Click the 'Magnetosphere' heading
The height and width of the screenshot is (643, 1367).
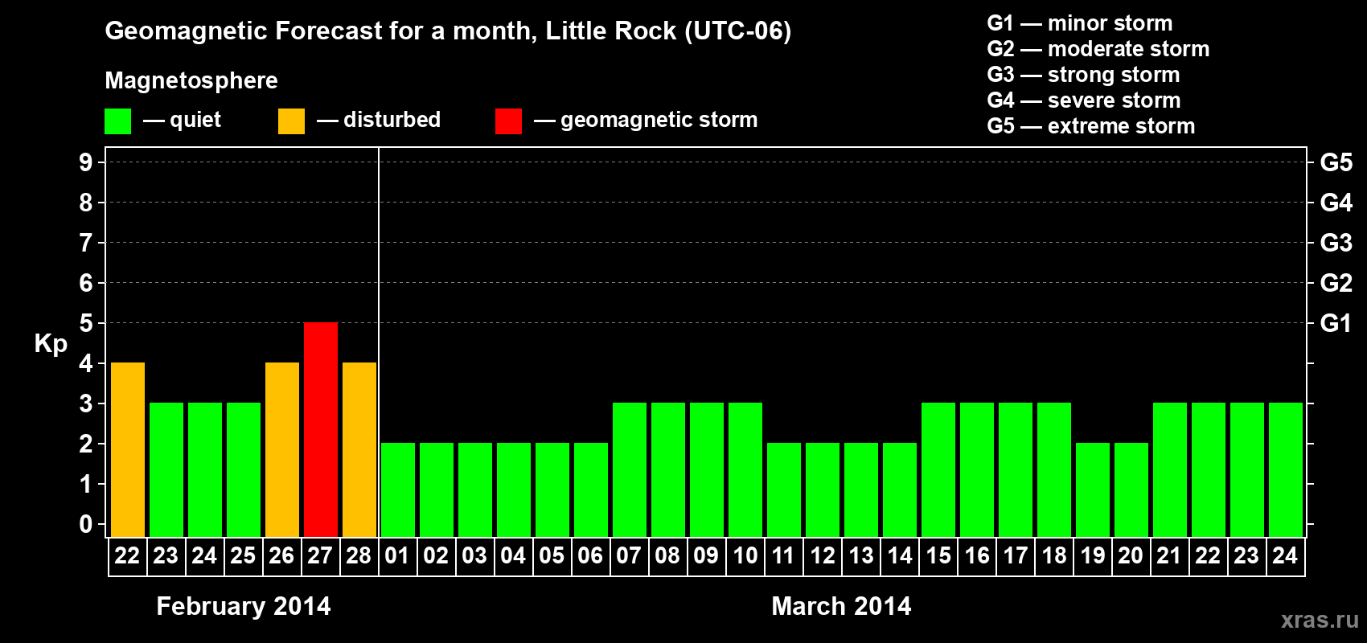click(191, 80)
